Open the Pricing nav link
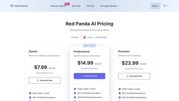 pyautogui.click(x=90, y=6)
